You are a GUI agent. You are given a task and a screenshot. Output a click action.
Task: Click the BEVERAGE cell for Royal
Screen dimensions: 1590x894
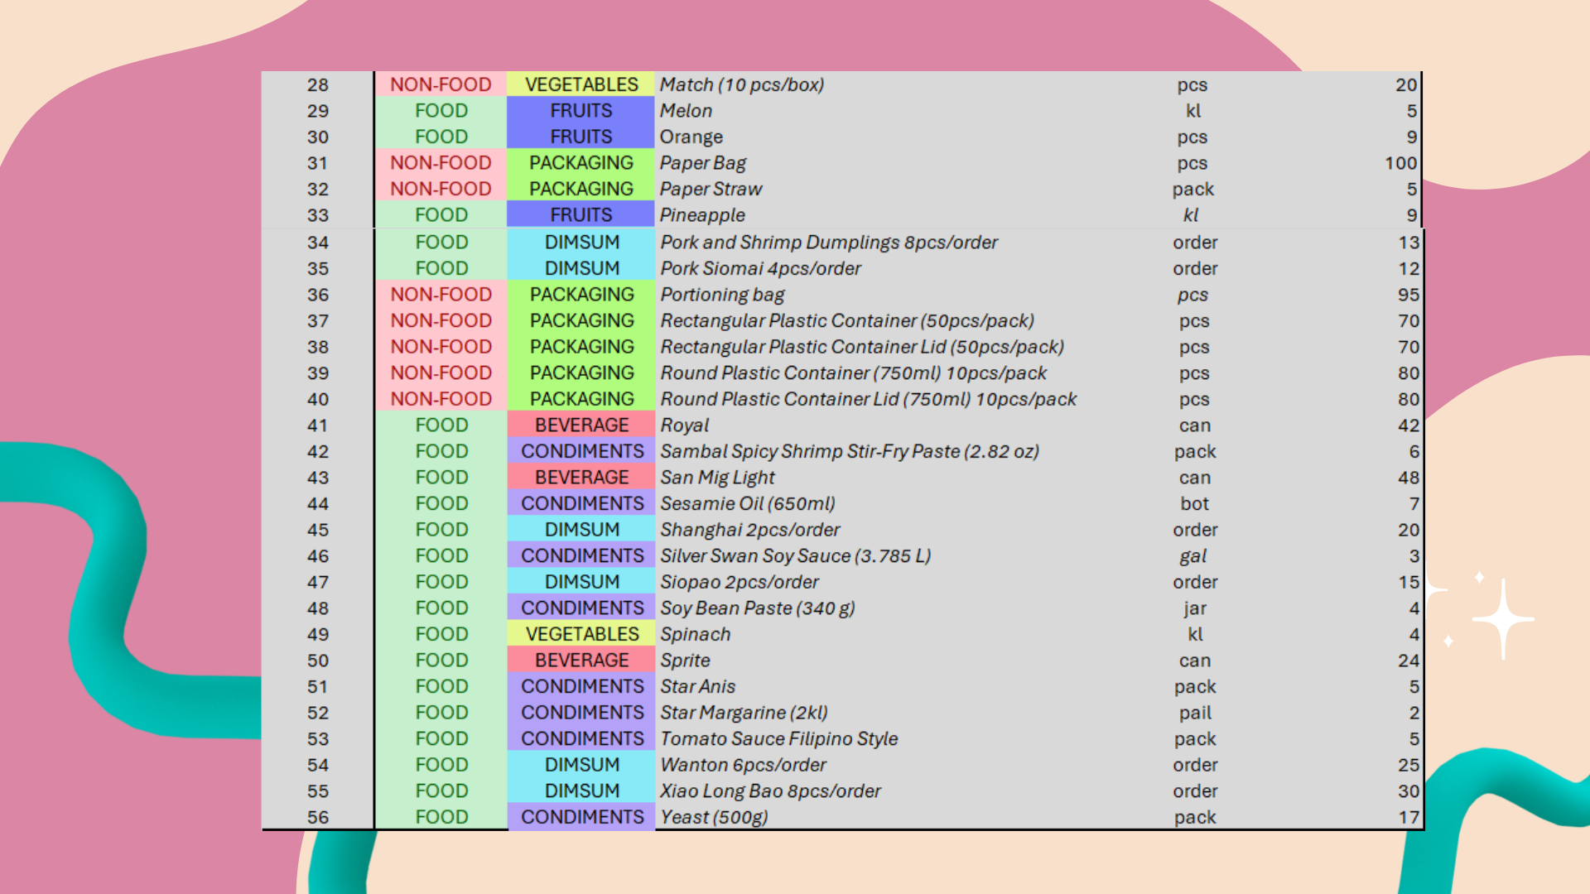[581, 425]
